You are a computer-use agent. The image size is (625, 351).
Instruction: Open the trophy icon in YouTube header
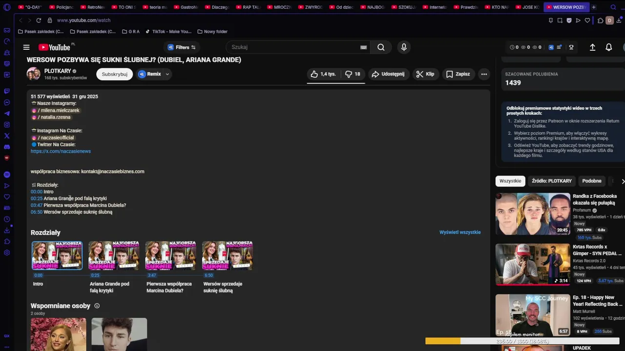tap(571, 47)
